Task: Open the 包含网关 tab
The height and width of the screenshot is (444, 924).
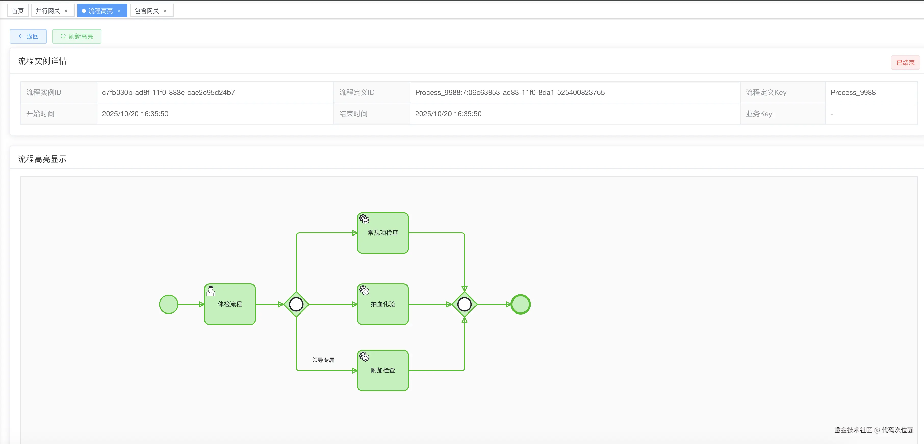Action: click(x=147, y=11)
